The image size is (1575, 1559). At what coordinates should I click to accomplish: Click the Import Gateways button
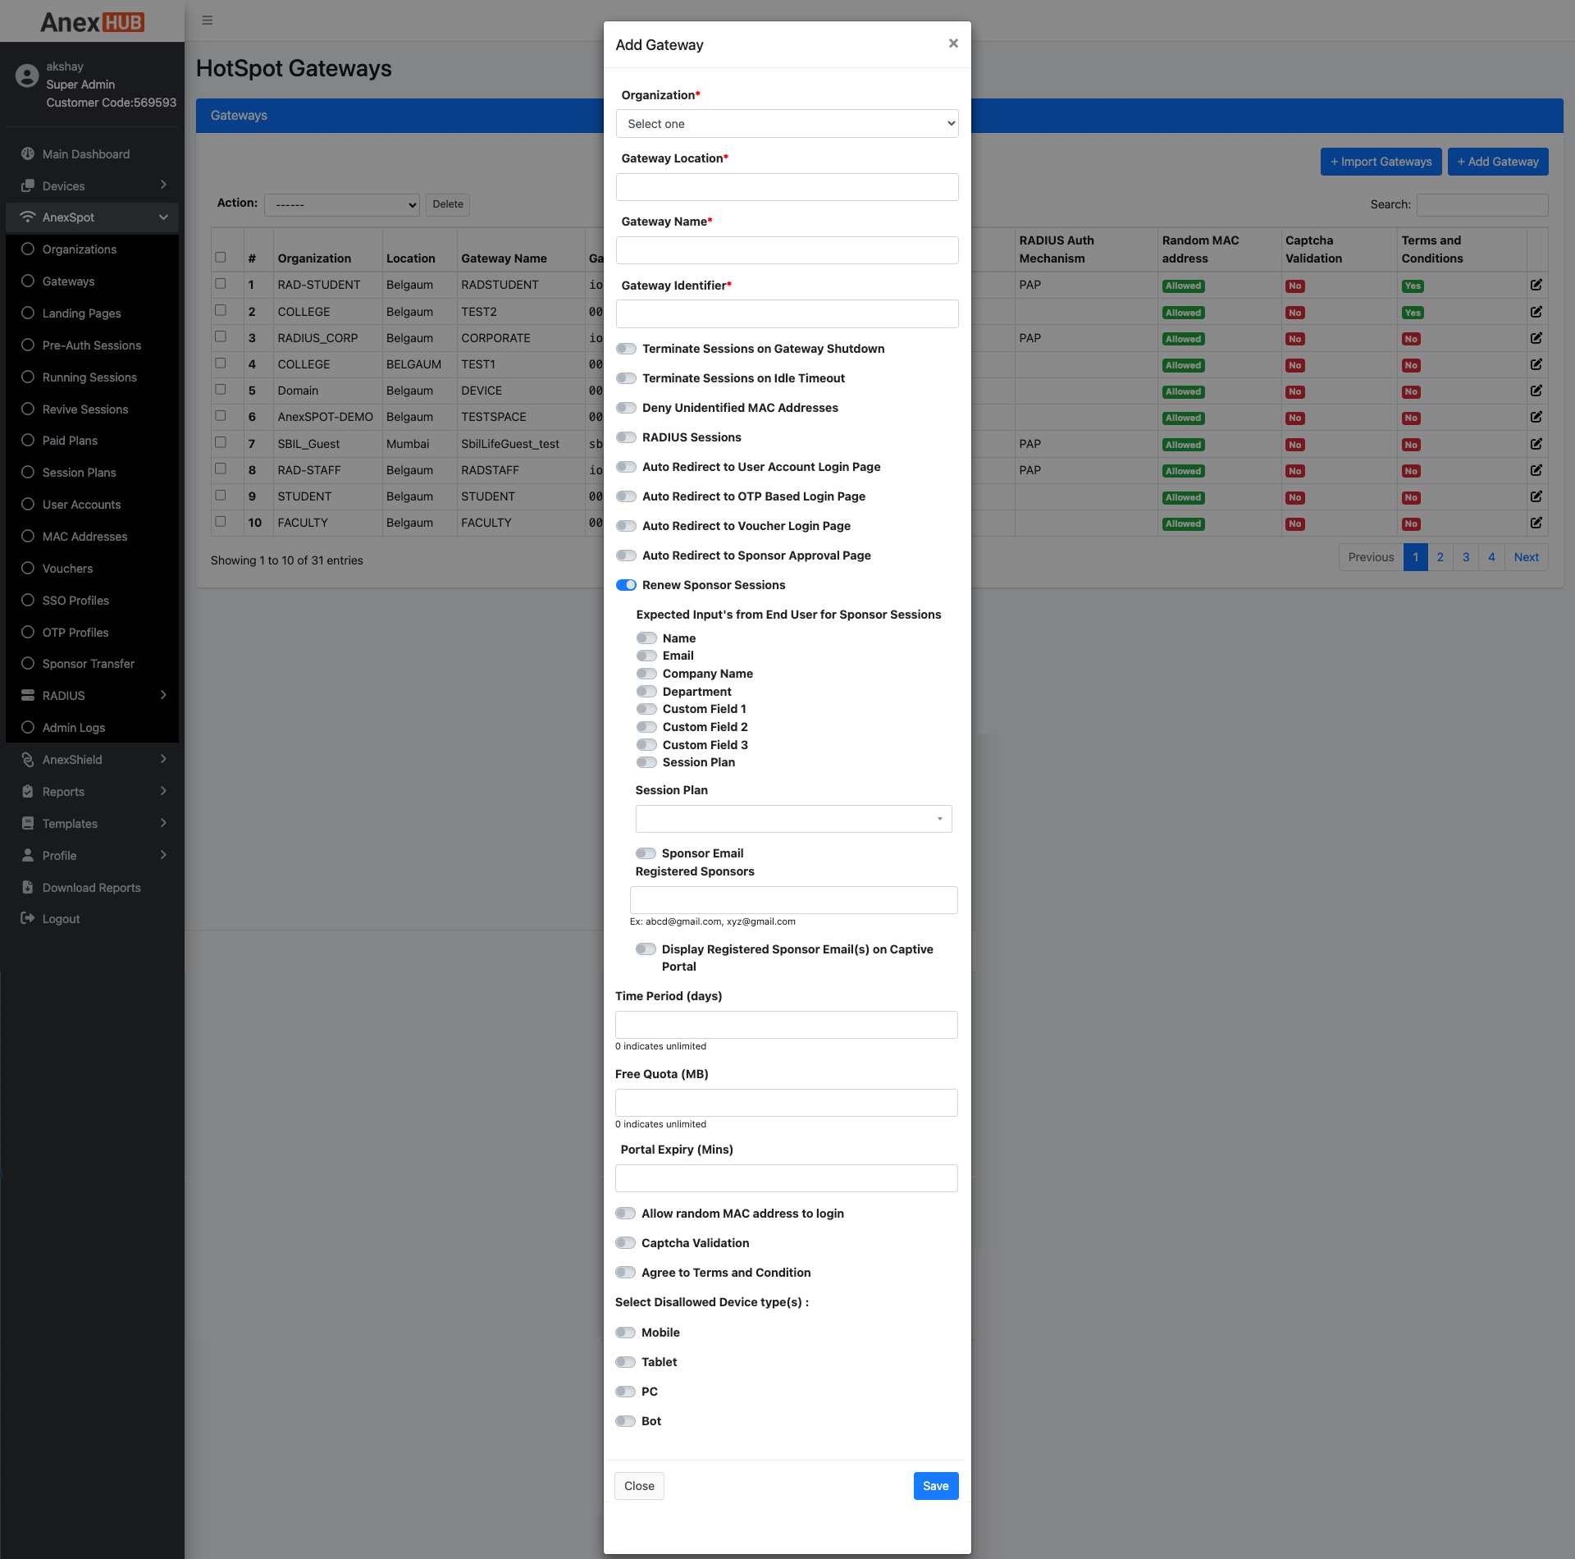click(x=1381, y=161)
